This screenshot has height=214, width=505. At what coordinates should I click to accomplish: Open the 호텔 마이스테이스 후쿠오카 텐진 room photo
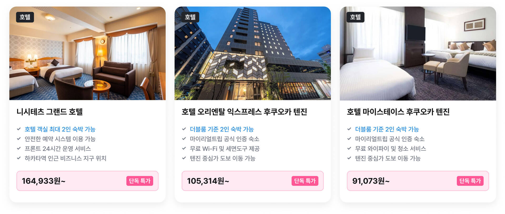click(x=418, y=53)
